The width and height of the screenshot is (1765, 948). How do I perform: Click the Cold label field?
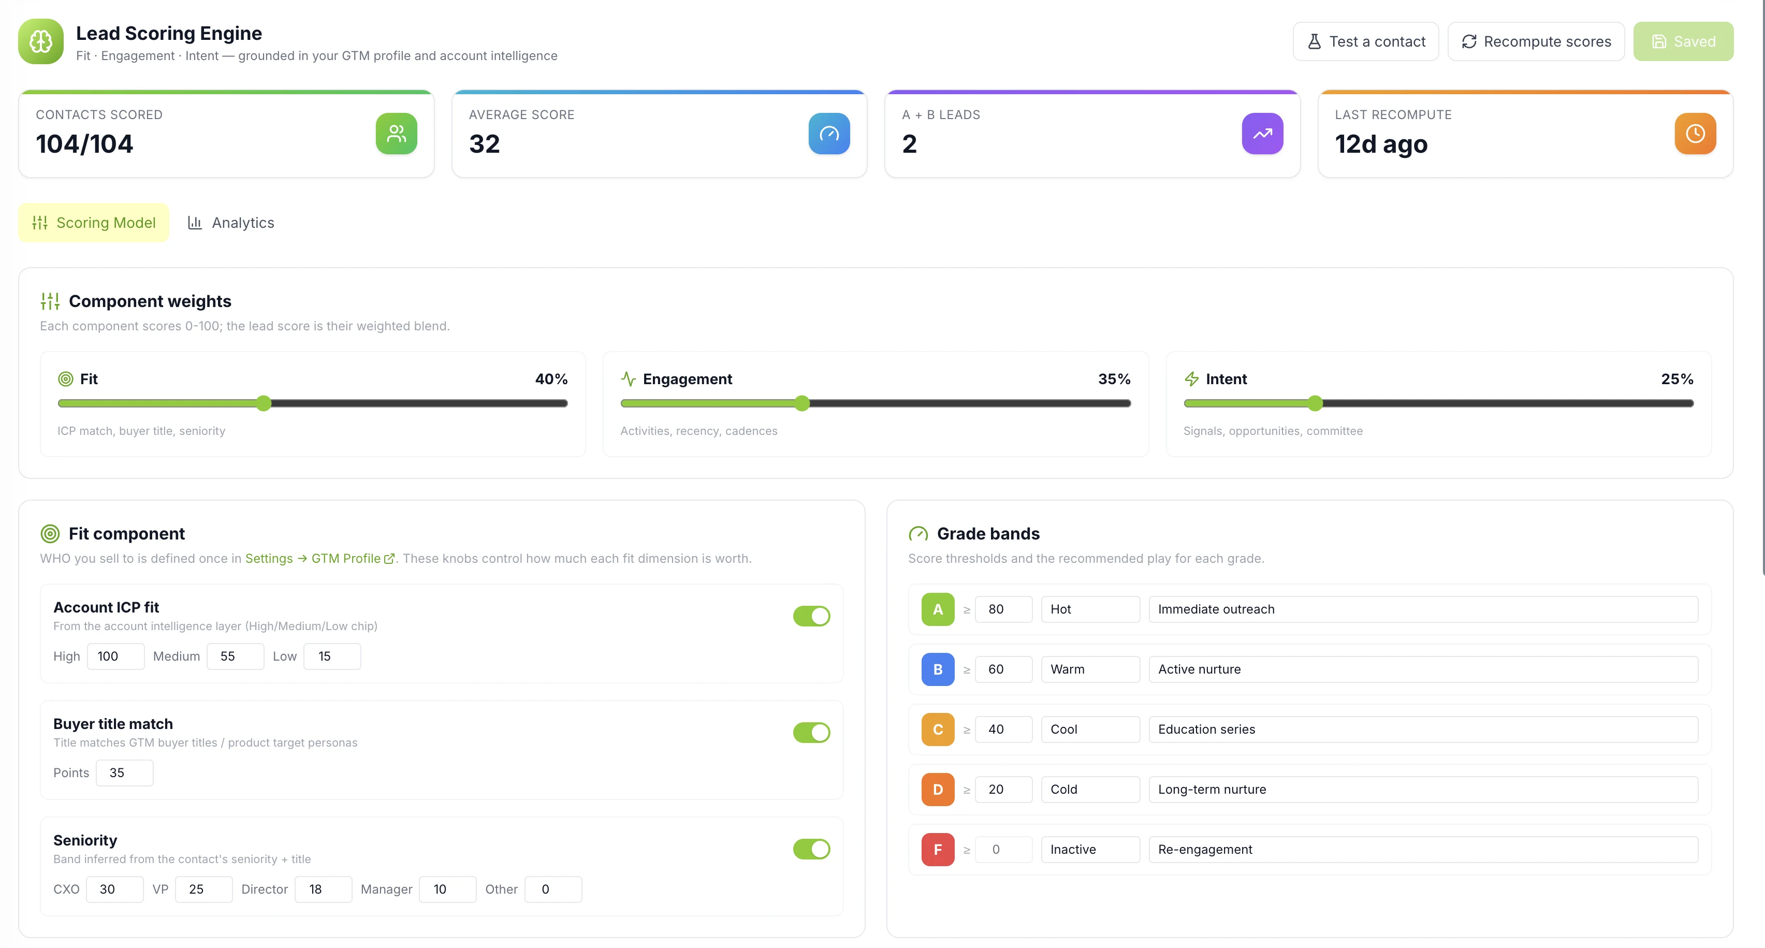click(x=1091, y=789)
